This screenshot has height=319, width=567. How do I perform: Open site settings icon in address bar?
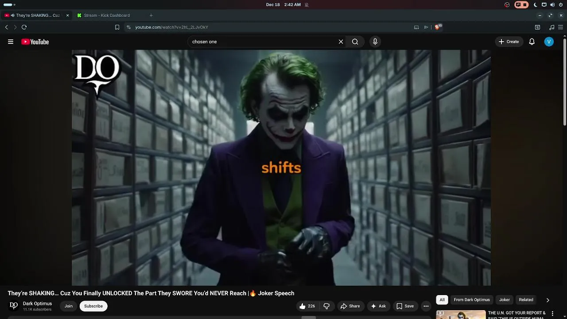click(x=128, y=27)
